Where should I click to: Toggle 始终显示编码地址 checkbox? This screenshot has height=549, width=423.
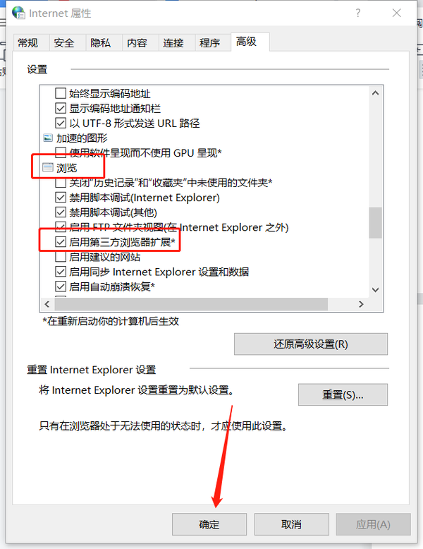click(61, 93)
